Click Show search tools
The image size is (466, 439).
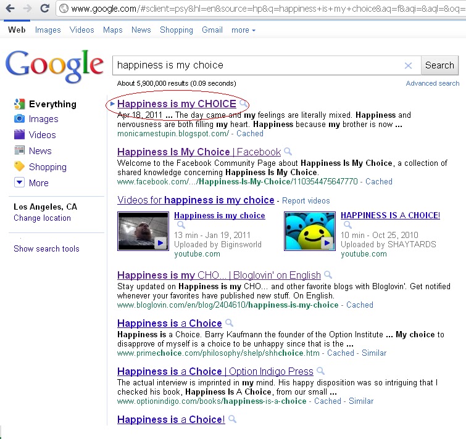[46, 248]
